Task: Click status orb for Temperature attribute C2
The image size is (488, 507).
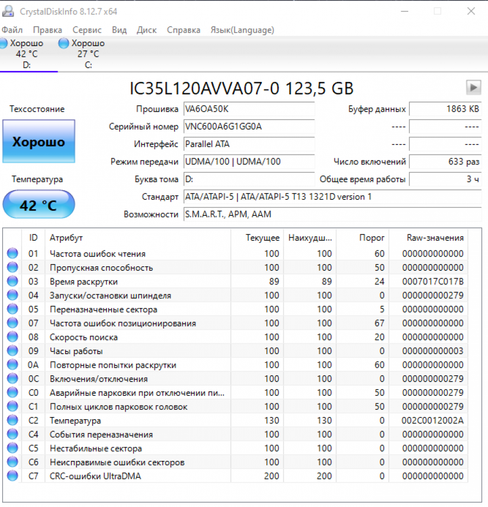Action: (x=12, y=421)
